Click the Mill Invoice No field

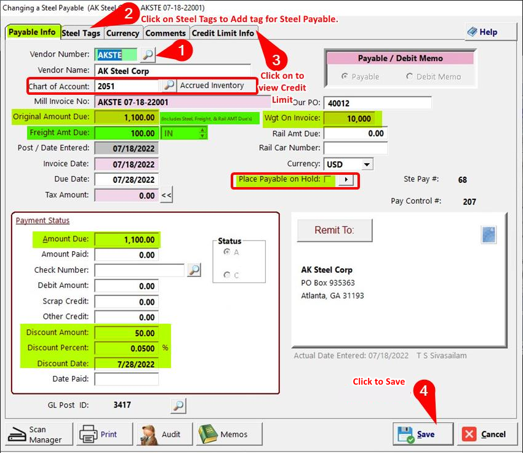183,102
